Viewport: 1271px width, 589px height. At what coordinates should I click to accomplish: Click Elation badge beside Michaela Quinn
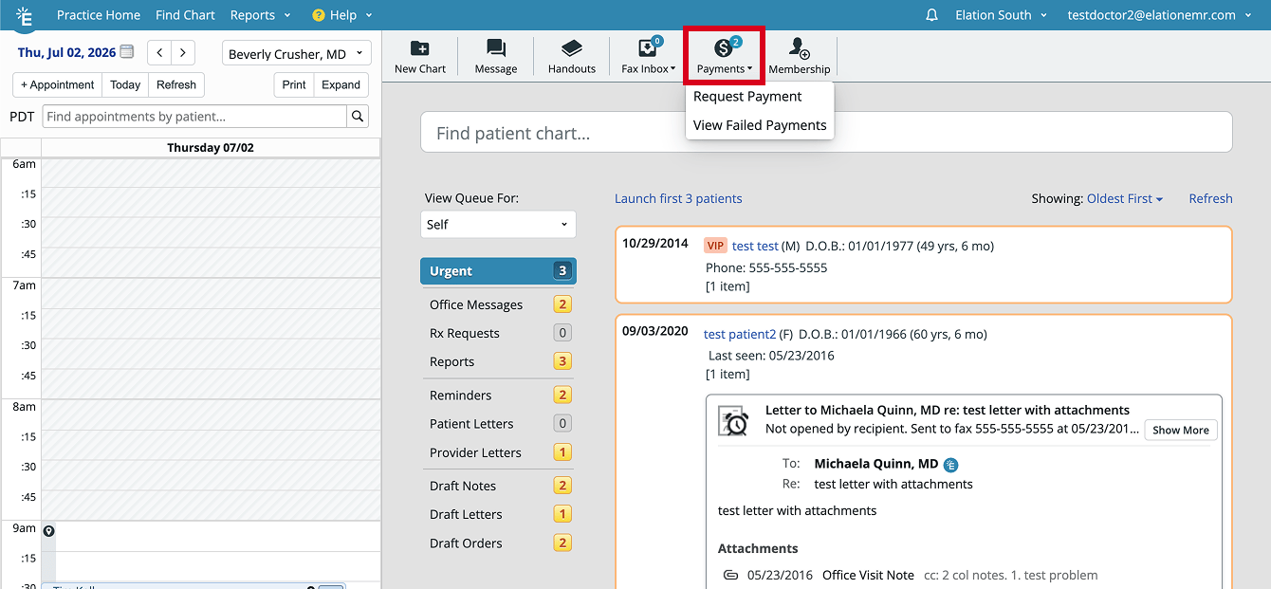tap(951, 465)
